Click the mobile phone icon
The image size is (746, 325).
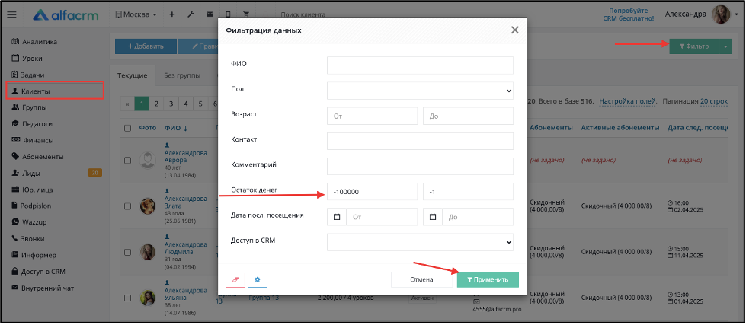pos(229,14)
